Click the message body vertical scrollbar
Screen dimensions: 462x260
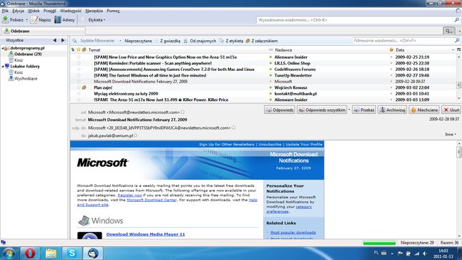458,190
